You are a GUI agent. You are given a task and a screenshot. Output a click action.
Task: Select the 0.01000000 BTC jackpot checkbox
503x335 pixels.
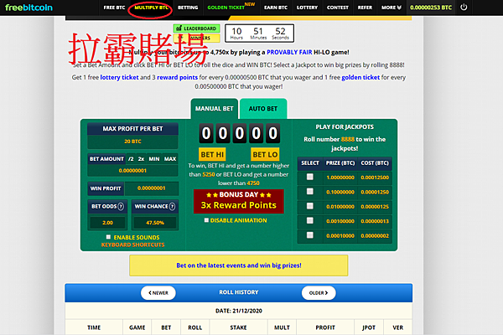(310, 206)
